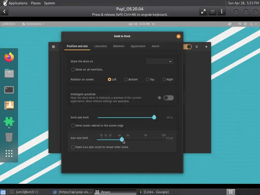Click the info icon in Extensions window
260x195 pixels.
pyautogui.click(x=53, y=47)
